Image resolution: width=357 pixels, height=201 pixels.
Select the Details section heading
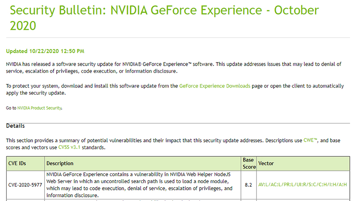click(16, 126)
